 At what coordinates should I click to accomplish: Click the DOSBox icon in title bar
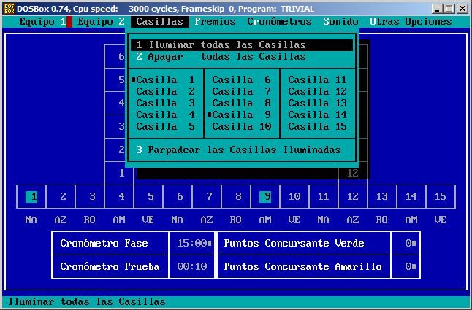coord(8,8)
